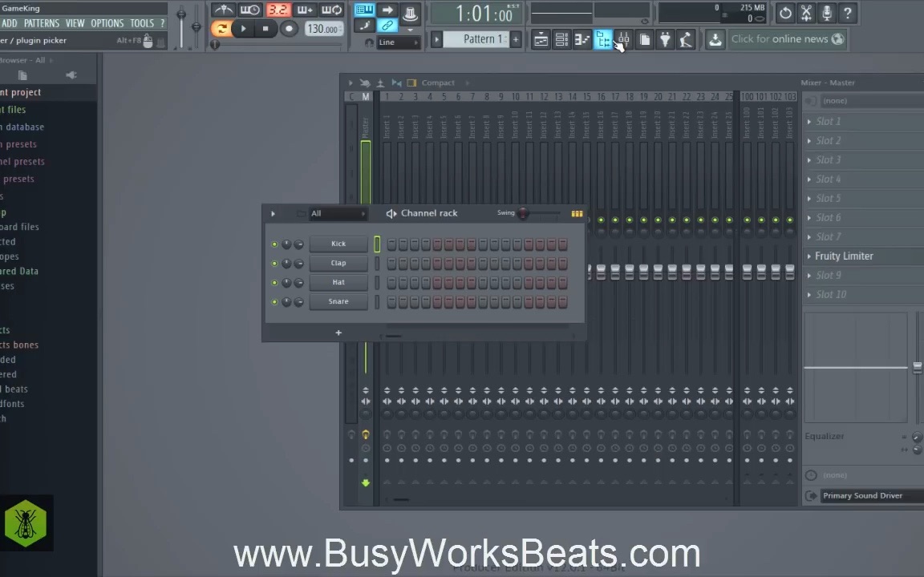Adjust the Swing slider in the Channel rack
The width and height of the screenshot is (924, 577).
tap(523, 213)
